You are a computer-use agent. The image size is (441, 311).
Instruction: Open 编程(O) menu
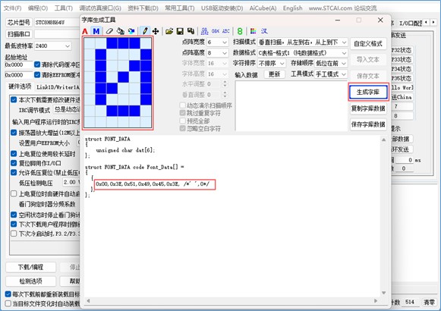pyautogui.click(x=38, y=8)
